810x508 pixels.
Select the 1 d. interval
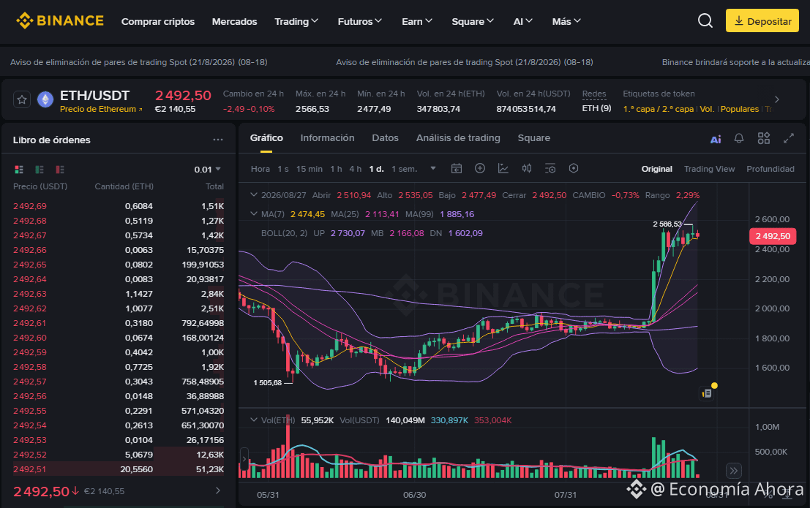377,169
